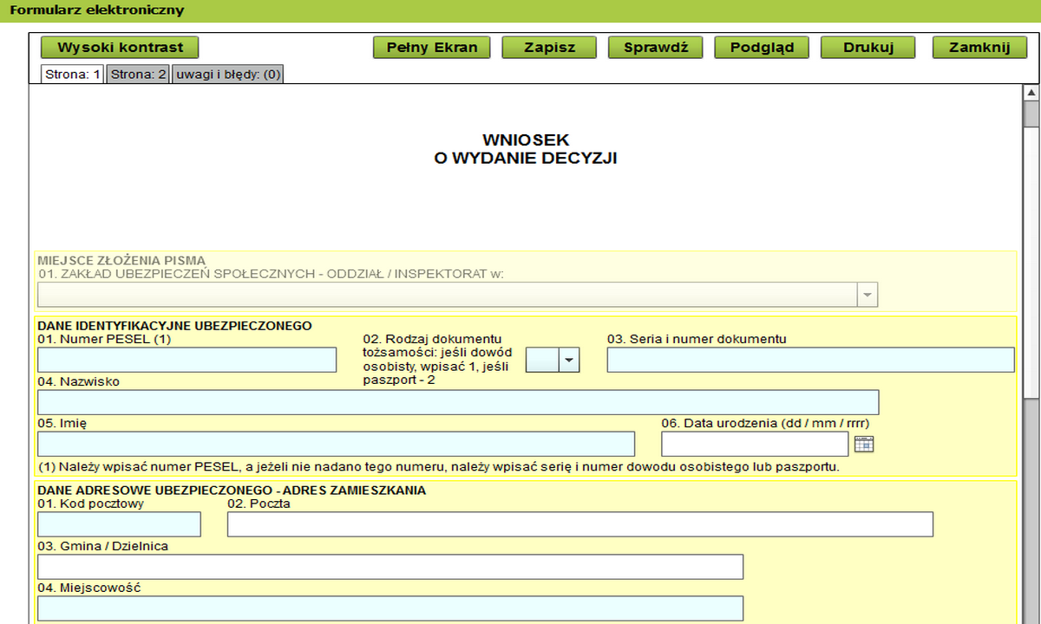Open the Rodzaj dokumentu tożsamości dropdown
The image size is (1041, 624).
click(568, 360)
